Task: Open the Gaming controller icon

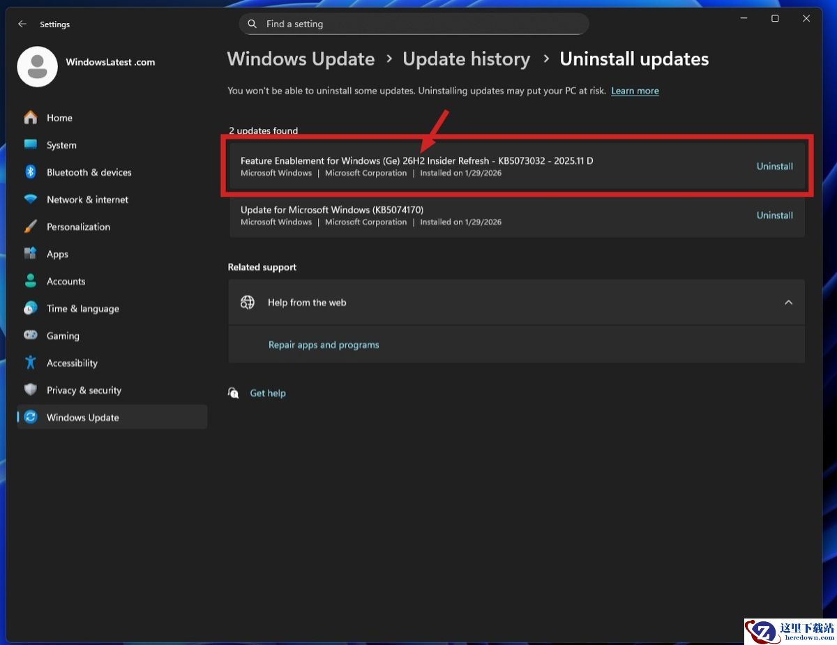Action: click(x=31, y=335)
